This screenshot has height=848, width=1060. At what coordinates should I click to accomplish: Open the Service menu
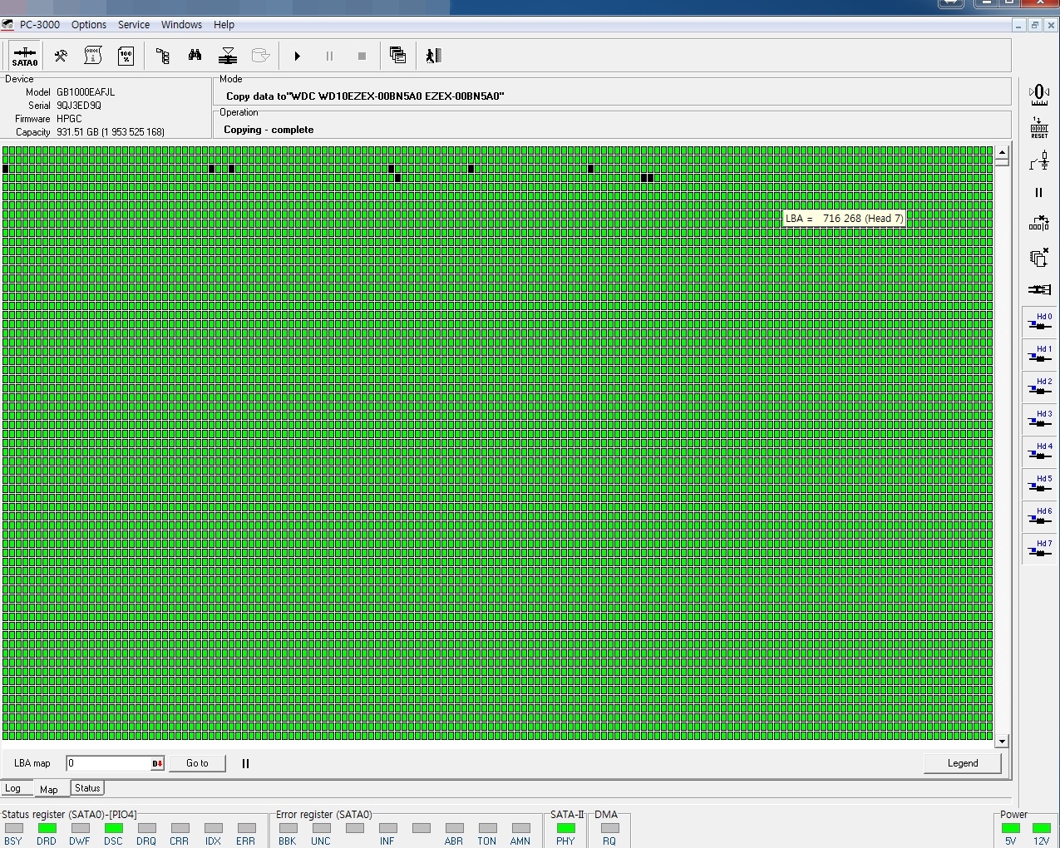[x=134, y=24]
